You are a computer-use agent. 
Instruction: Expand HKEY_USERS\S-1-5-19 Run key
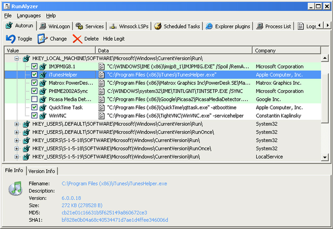pyautogui.click(x=17, y=157)
